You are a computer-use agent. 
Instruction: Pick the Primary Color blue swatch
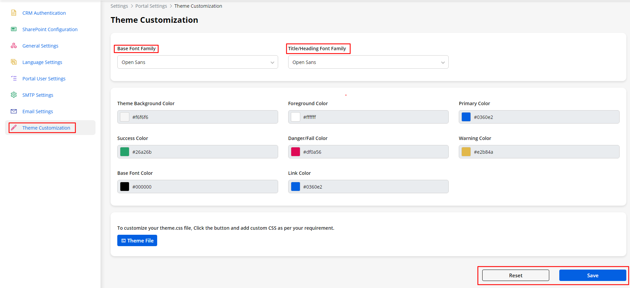(x=466, y=117)
